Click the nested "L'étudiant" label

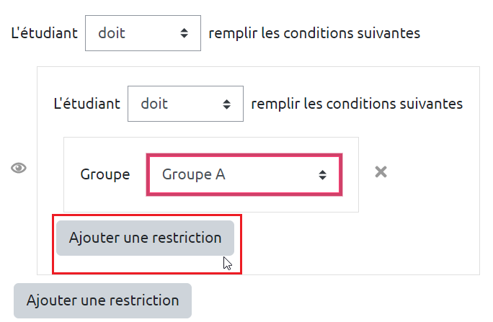pyautogui.click(x=86, y=104)
